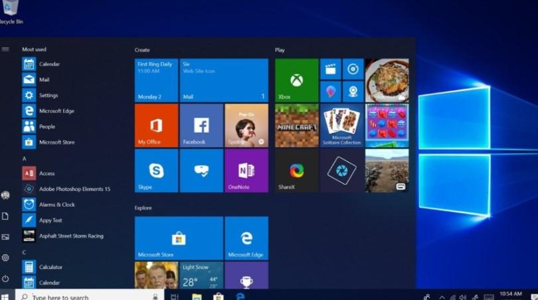Launch the Xbox tile
538x300 pixels.
pos(296,80)
